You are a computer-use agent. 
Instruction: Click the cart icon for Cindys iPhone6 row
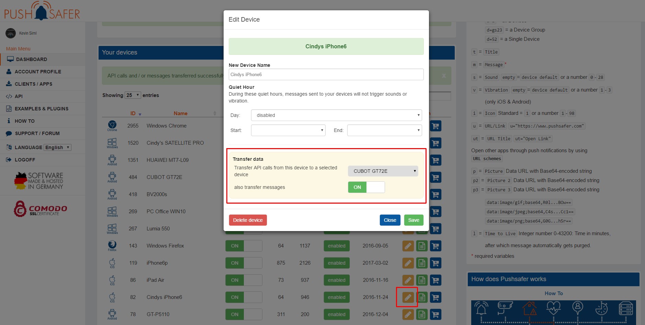(435, 297)
